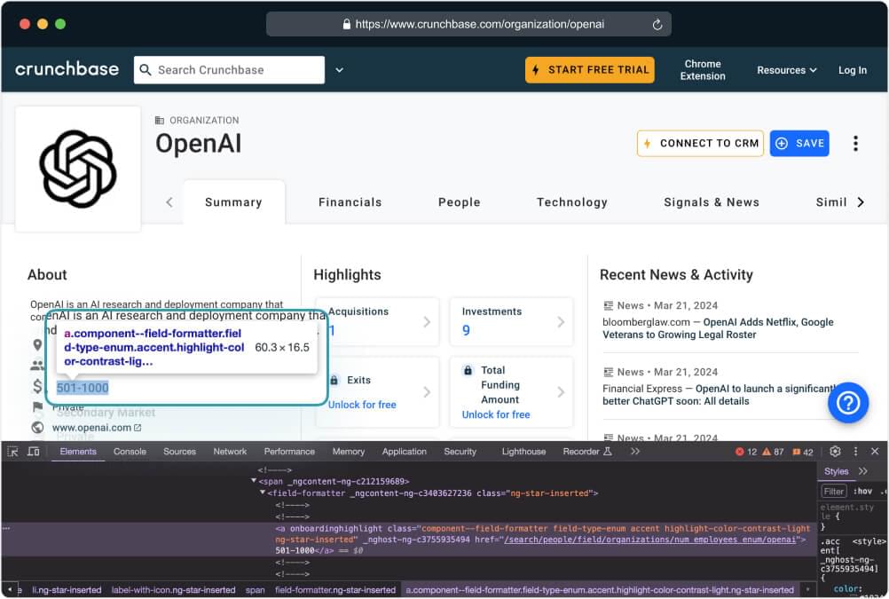Click the blue help question mark button

coord(848,403)
